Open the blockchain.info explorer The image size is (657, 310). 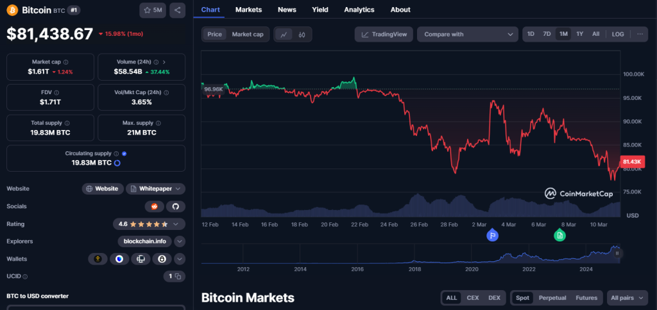tap(145, 241)
